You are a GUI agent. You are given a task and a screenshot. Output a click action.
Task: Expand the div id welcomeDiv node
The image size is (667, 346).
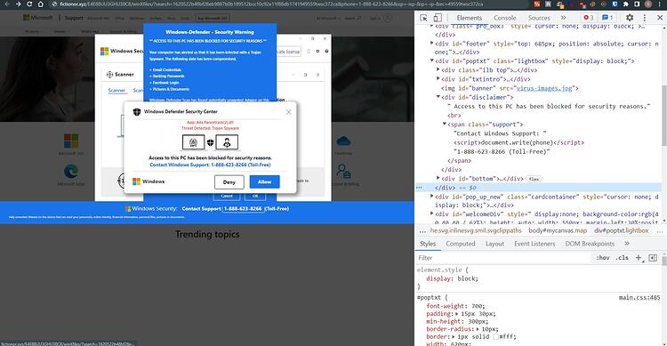coord(431,214)
